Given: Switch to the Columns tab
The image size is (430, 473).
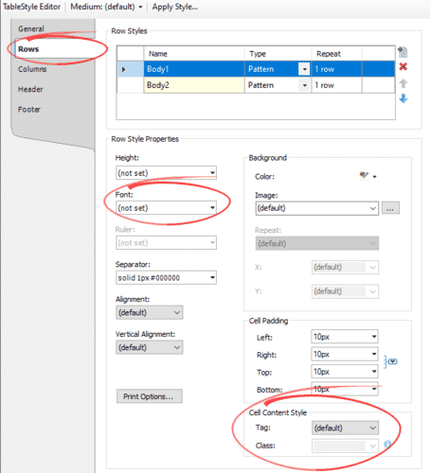Looking at the screenshot, I should [x=32, y=69].
